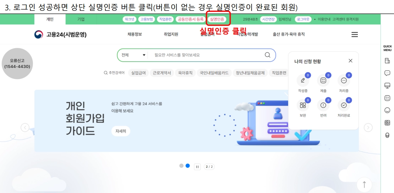The height and width of the screenshot is (193, 394).
Task: Open 제출 checklist status icon
Action: (x=323, y=80)
